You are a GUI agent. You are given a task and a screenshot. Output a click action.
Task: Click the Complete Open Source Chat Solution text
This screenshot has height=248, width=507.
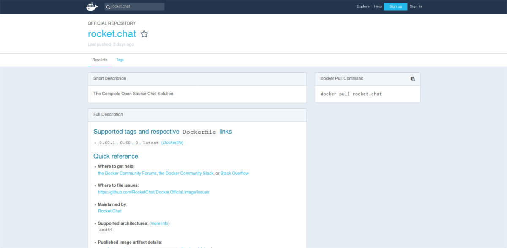click(133, 94)
